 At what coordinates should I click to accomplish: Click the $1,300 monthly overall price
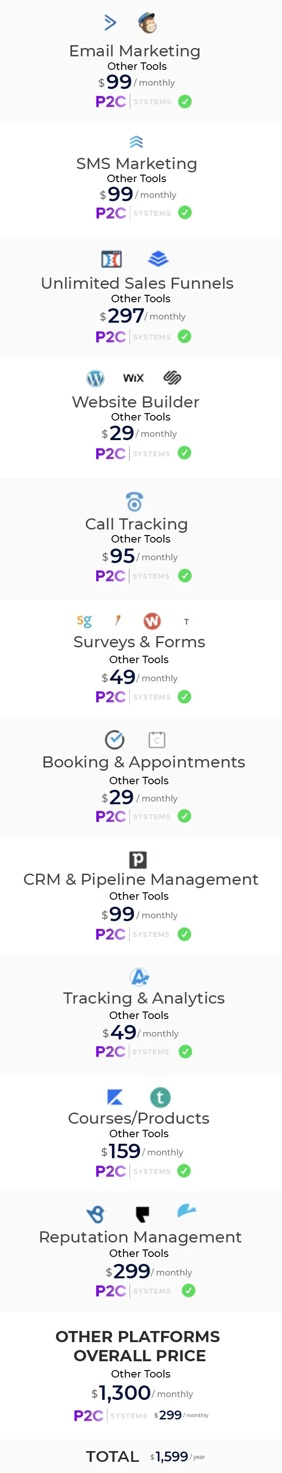[142, 1392]
